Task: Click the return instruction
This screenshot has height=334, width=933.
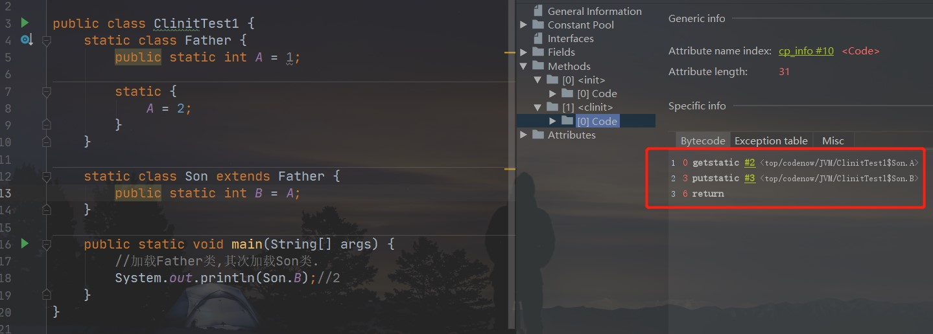Action: click(x=708, y=194)
